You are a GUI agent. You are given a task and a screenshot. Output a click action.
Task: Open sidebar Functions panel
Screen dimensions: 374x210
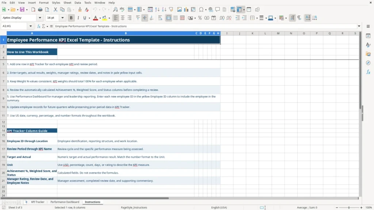point(368,72)
